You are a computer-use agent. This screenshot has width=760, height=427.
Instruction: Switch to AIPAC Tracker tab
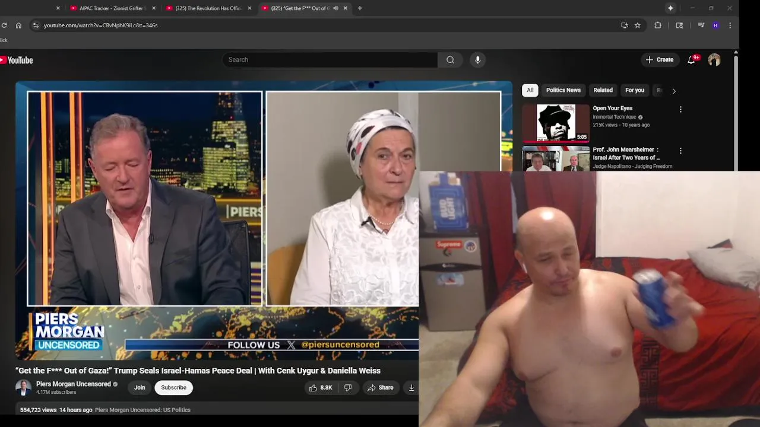pyautogui.click(x=112, y=8)
